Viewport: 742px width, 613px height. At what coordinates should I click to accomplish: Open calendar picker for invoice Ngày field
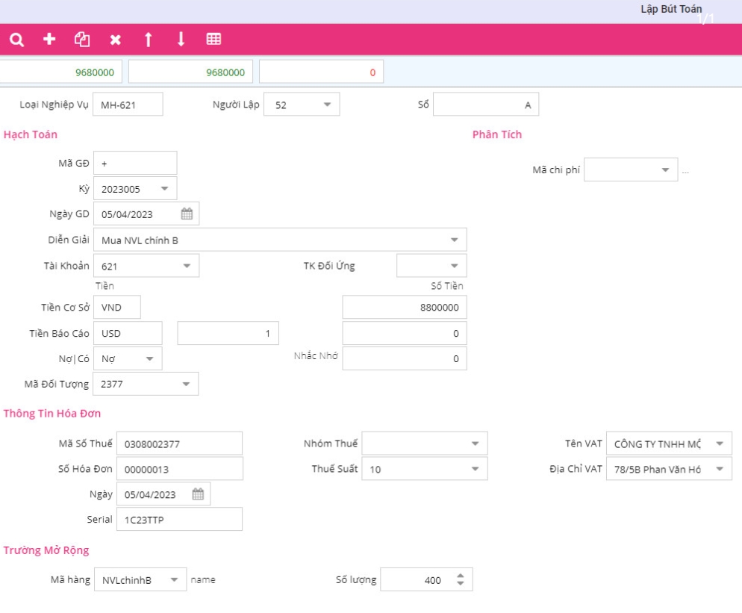[x=198, y=494]
